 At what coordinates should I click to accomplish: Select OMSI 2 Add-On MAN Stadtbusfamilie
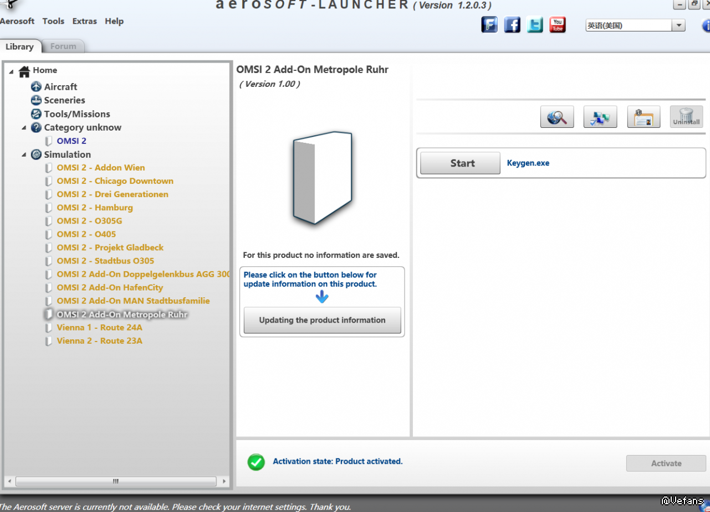[x=133, y=301]
